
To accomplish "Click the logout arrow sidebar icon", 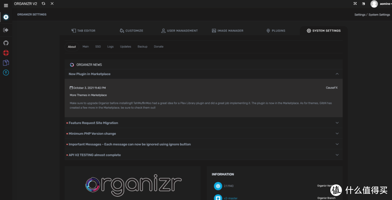I will pos(6,30).
